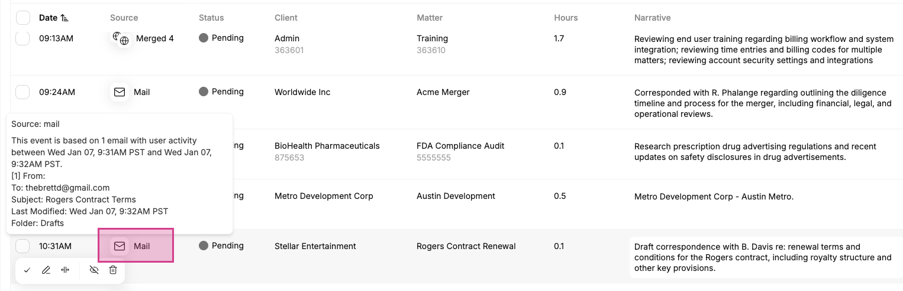Edit the Rogers contract narrative text field

pos(765,257)
